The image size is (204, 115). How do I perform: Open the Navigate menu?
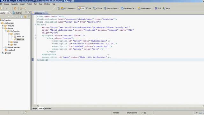pyautogui.click(x=14, y=4)
